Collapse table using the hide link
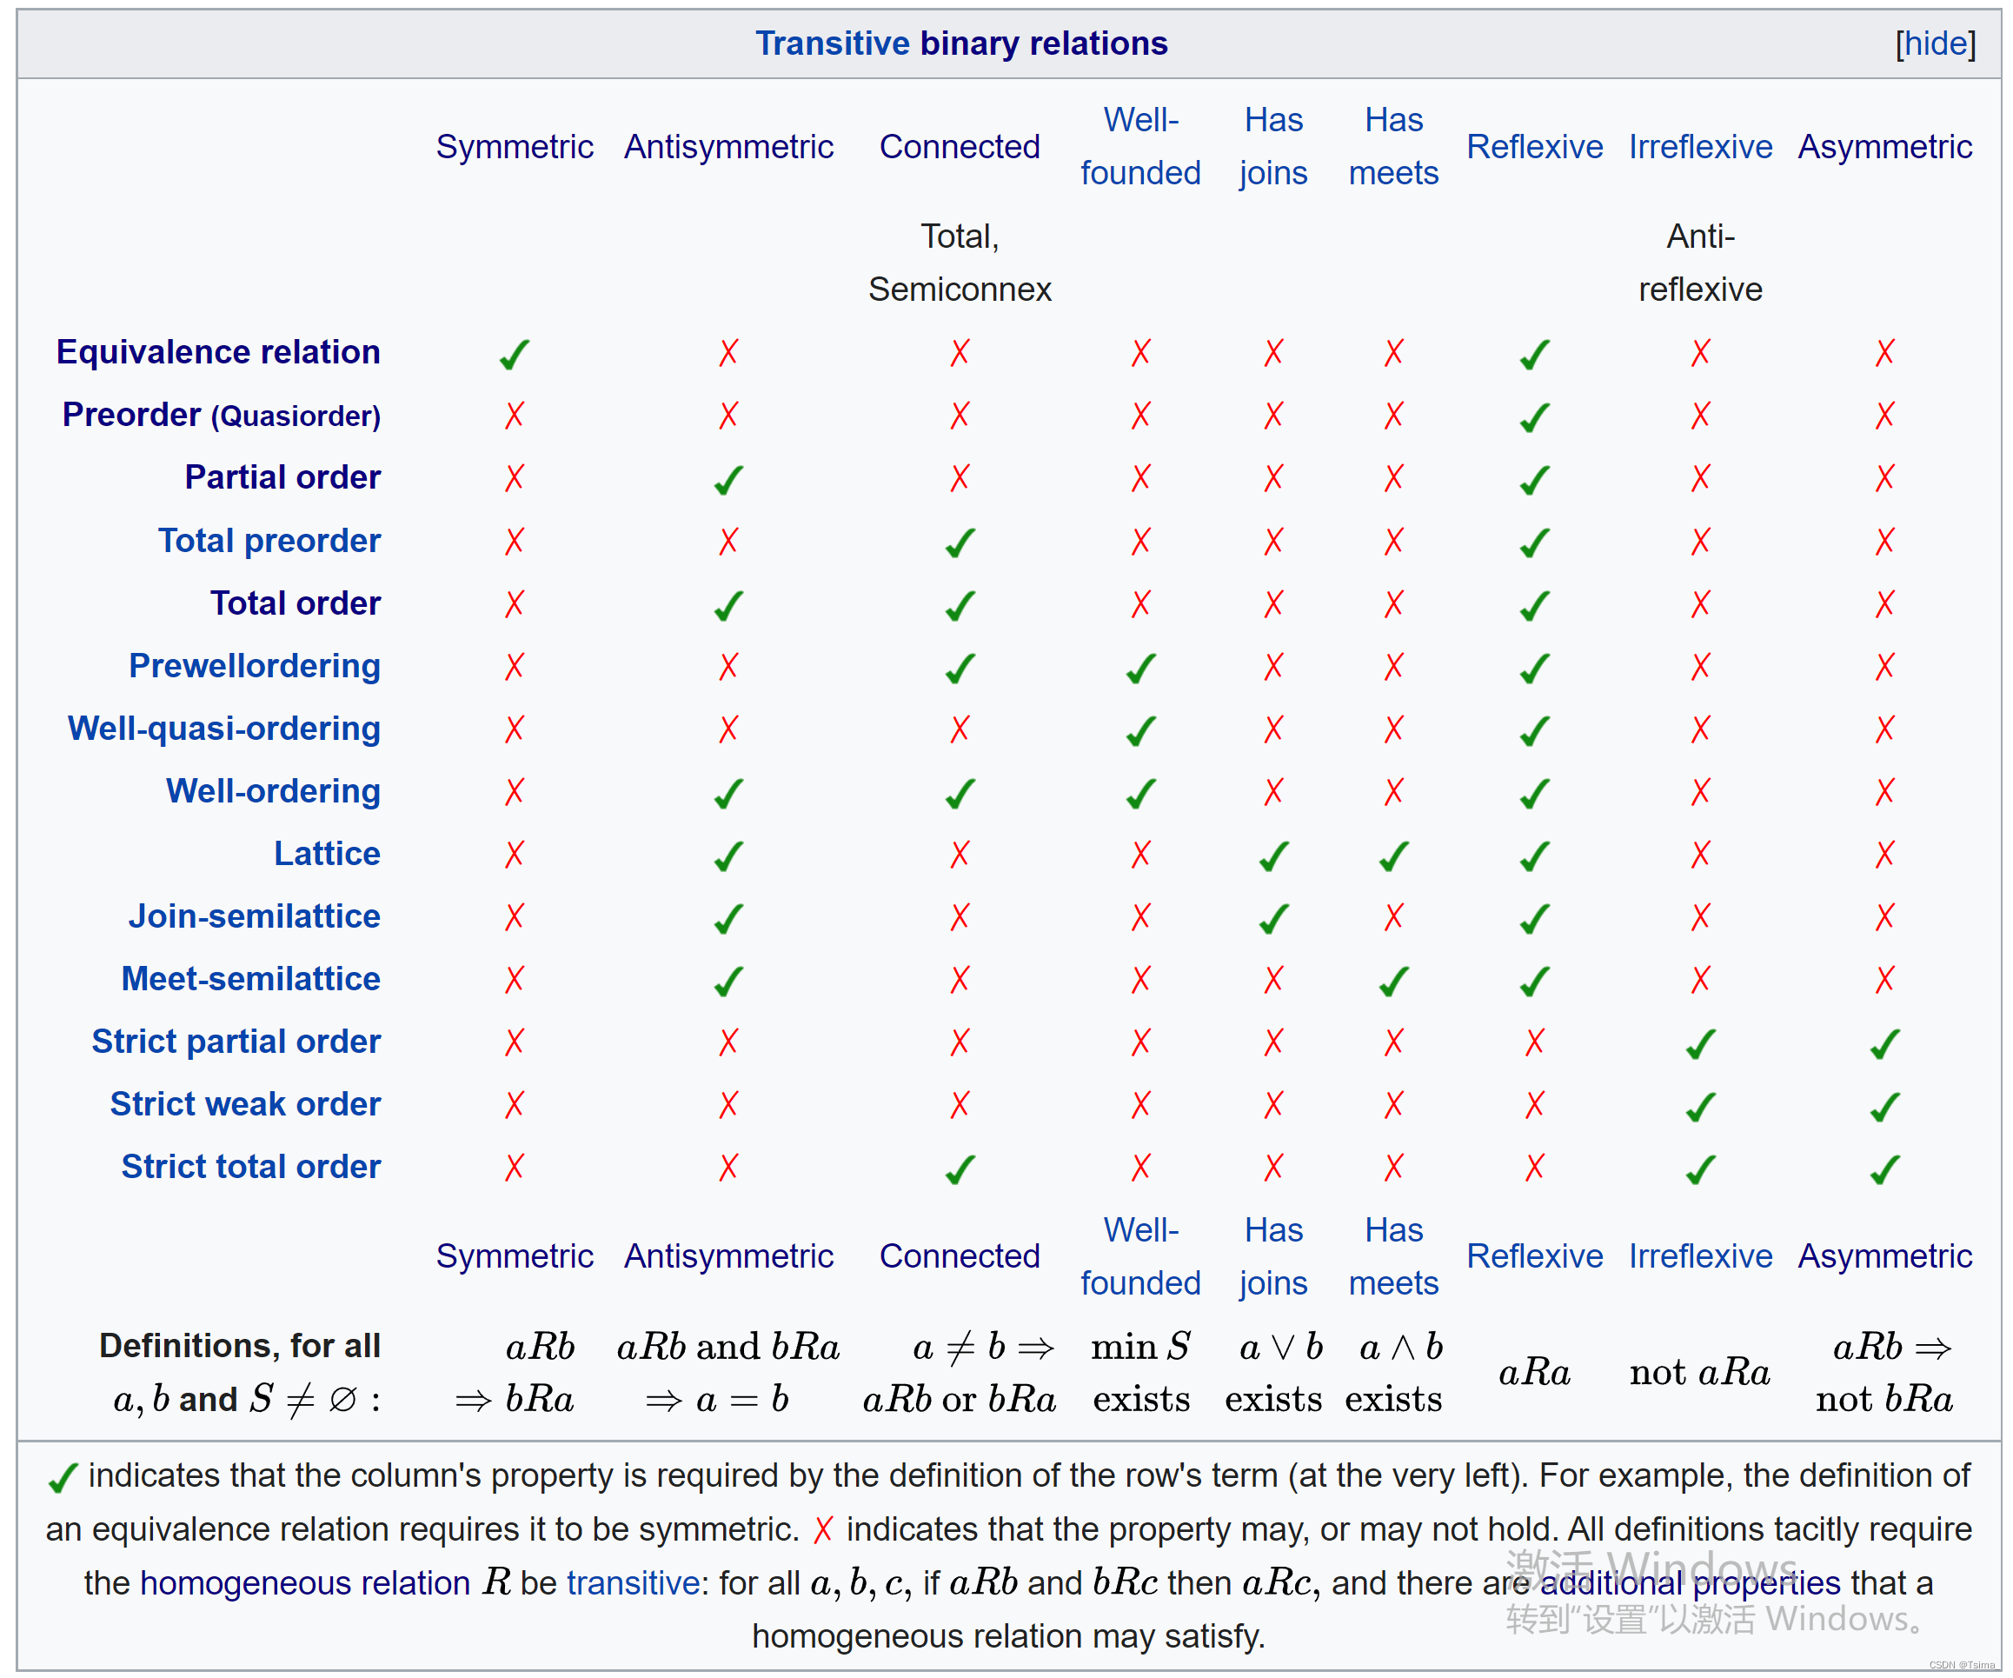The height and width of the screenshot is (1678, 2013). pos(1935,43)
